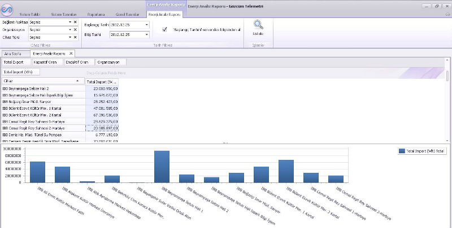Click the Total Import legend color swatch

coord(402,151)
